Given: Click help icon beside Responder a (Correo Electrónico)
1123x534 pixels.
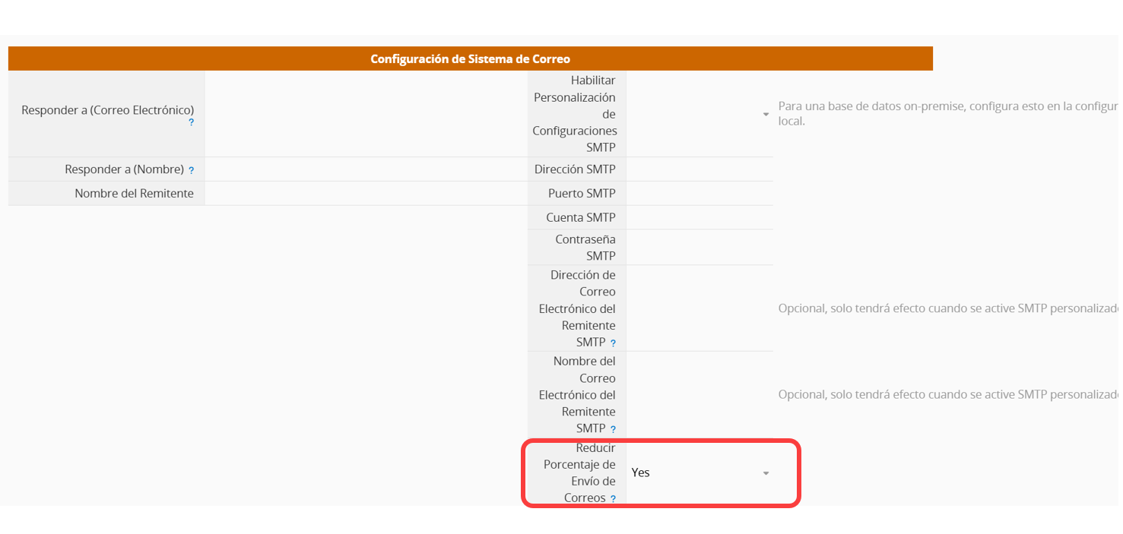Looking at the screenshot, I should coord(192,122).
